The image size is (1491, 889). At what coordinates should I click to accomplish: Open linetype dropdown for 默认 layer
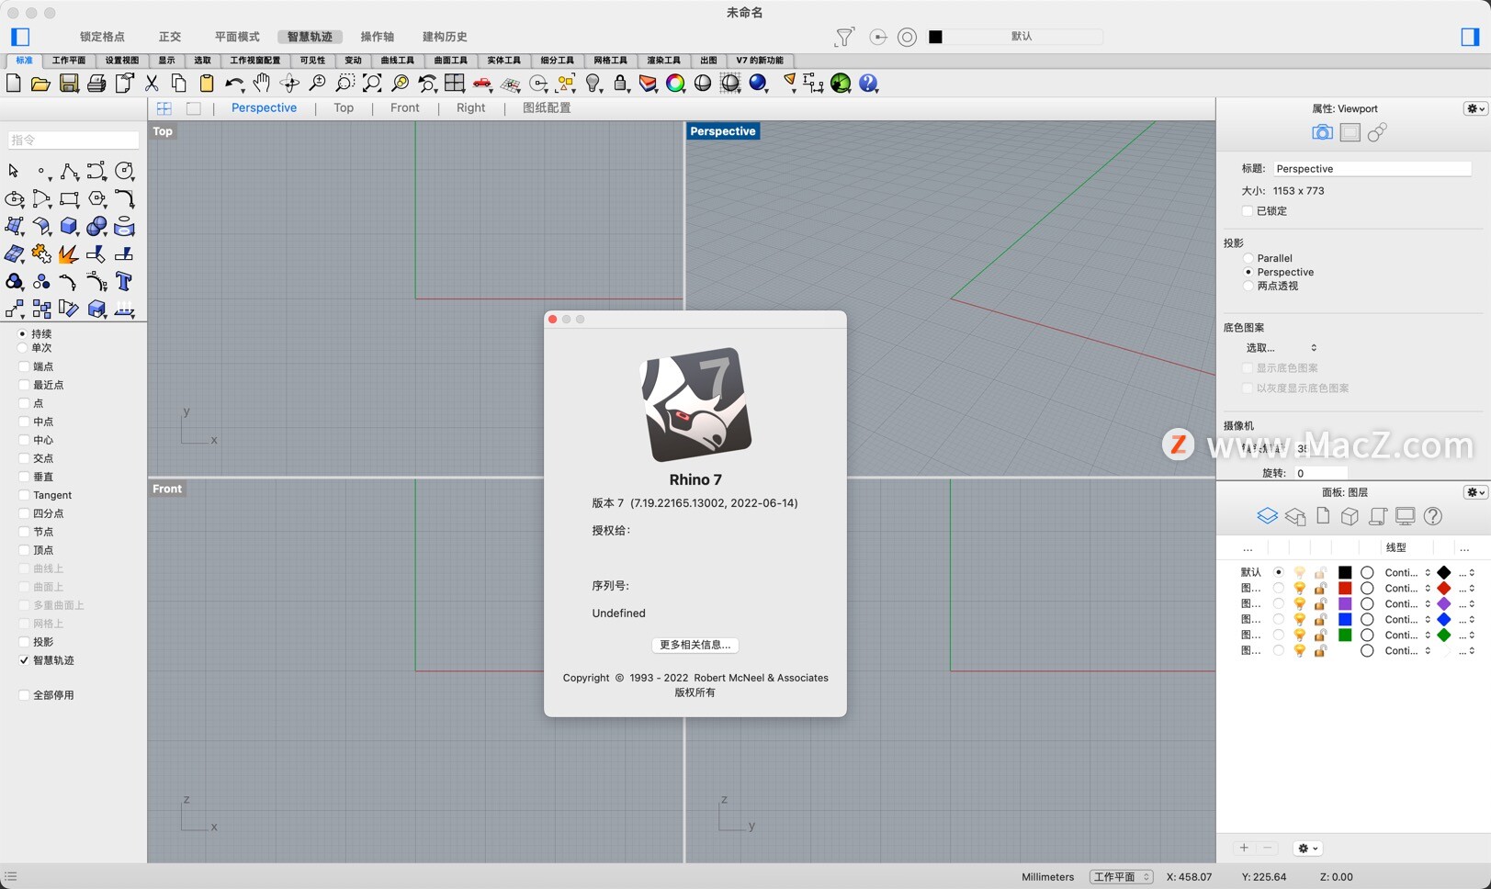pos(1407,572)
